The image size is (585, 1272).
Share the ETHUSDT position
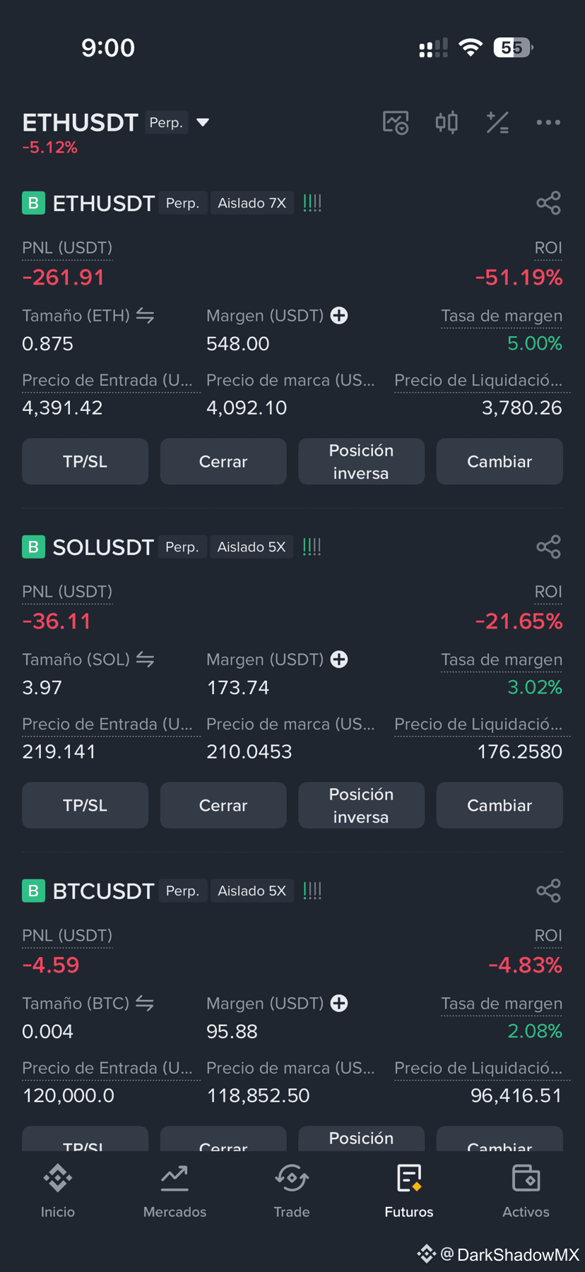point(548,203)
